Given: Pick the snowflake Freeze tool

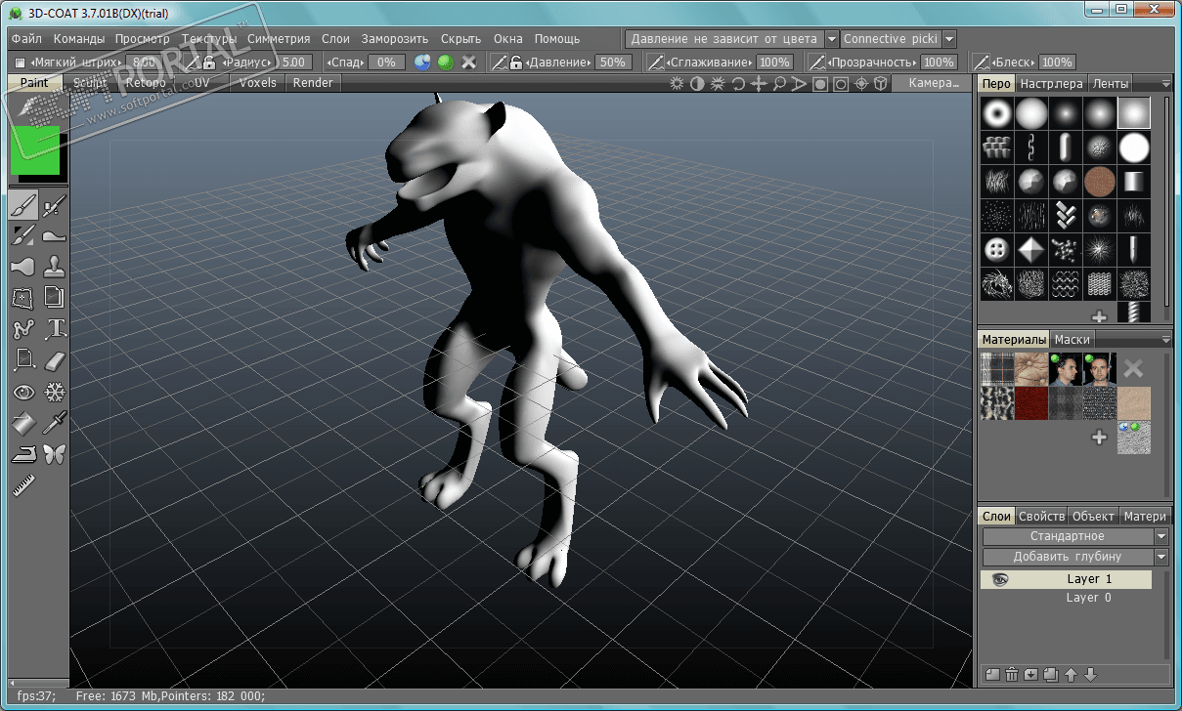Looking at the screenshot, I should tap(55, 392).
